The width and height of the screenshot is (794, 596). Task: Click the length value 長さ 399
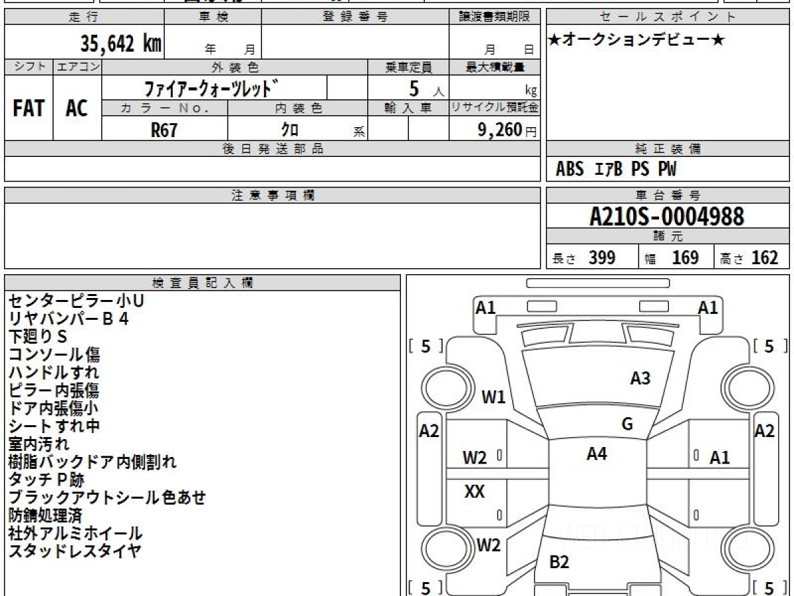tap(584, 258)
